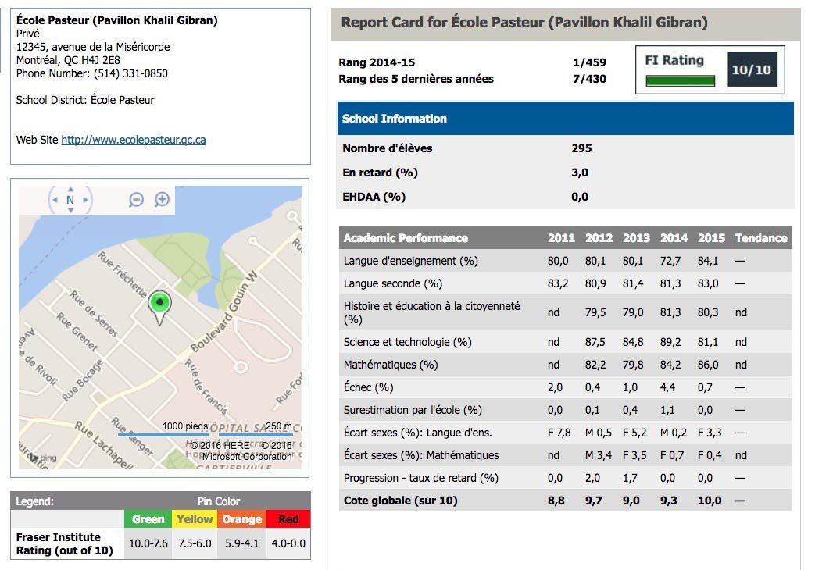The image size is (815, 570).
Task: Click the Green legend color cell
Action: pyautogui.click(x=148, y=519)
